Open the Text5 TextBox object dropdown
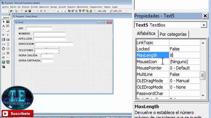This screenshot has width=211, height=118. pos(204,25)
